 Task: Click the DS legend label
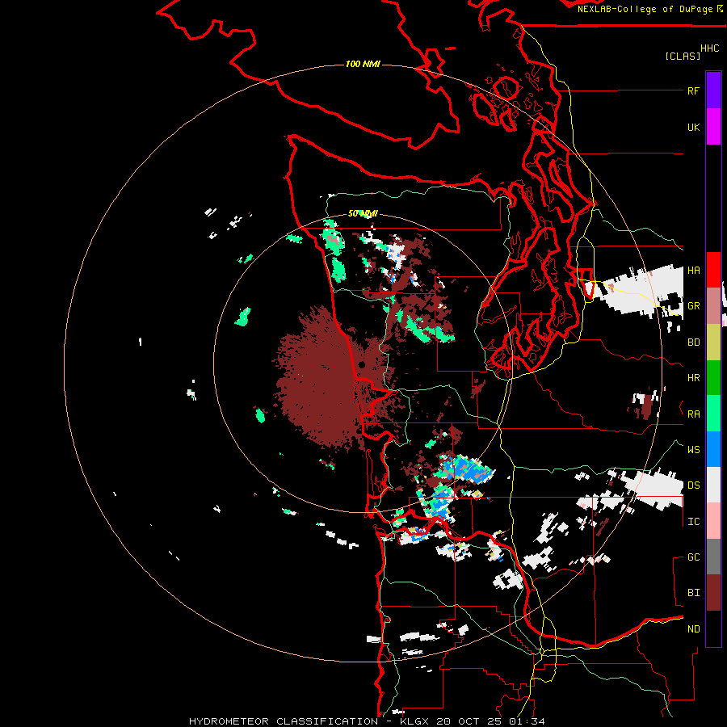[693, 485]
